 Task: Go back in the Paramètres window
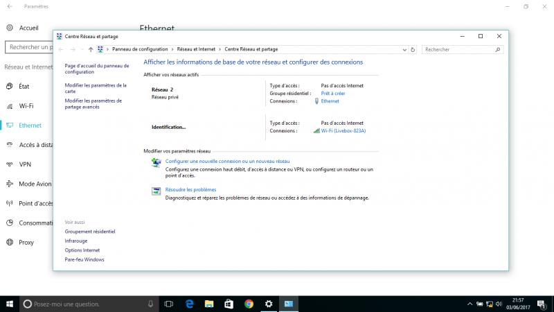click(10, 6)
